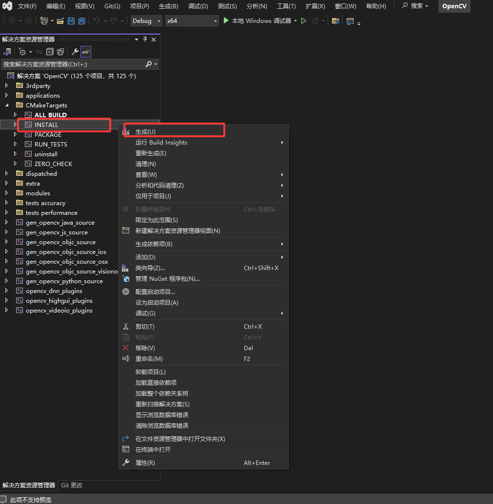
Task: Choose 重新生成(E) from context menu
Action: tap(151, 153)
